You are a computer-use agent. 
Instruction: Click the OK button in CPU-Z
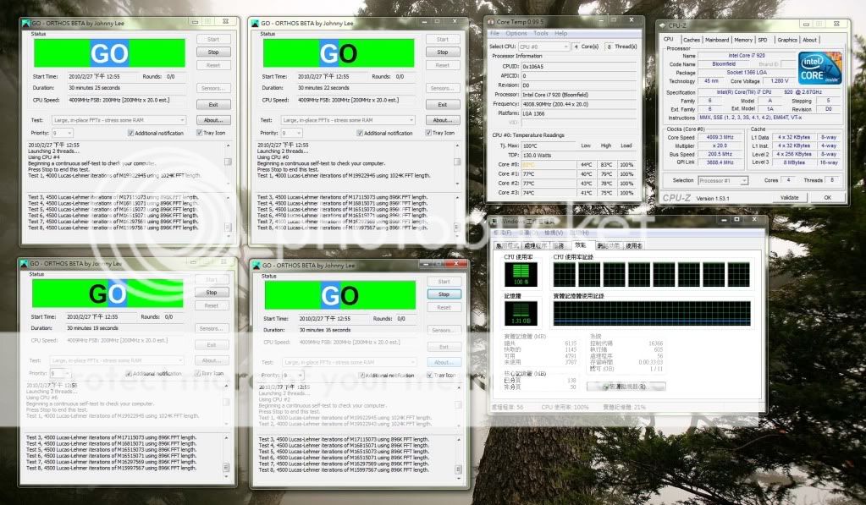[x=827, y=197]
